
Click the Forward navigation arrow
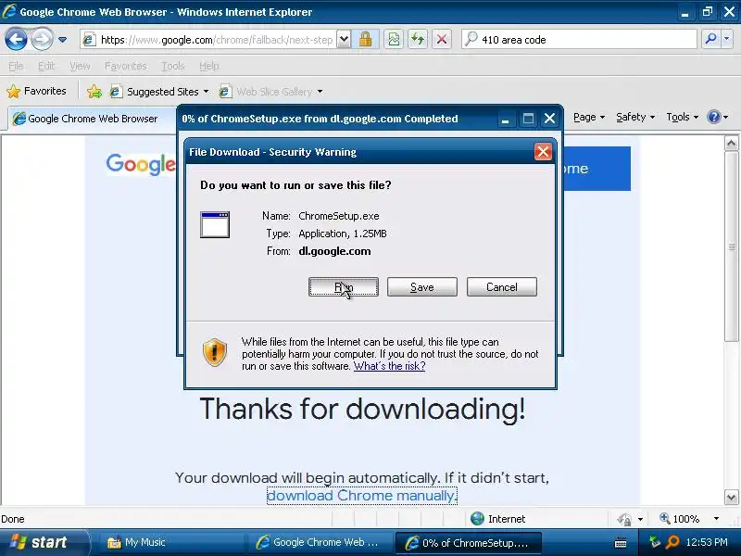pos(42,39)
